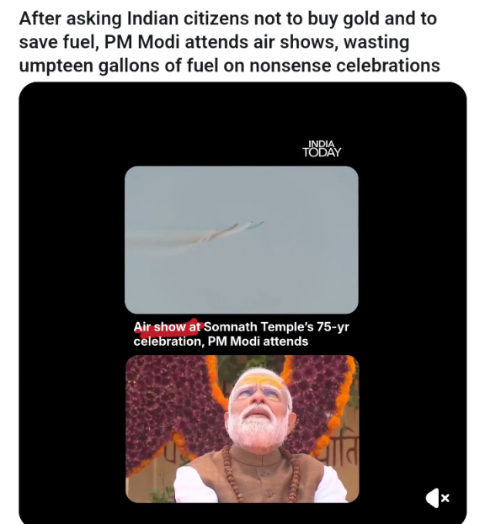The image size is (485, 524).
Task: Click the small x beside the speaker icon
Action: tap(445, 498)
